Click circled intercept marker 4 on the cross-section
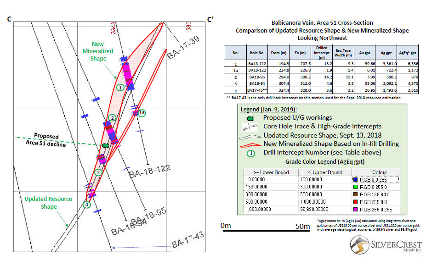426x266 pixels. pyautogui.click(x=87, y=205)
